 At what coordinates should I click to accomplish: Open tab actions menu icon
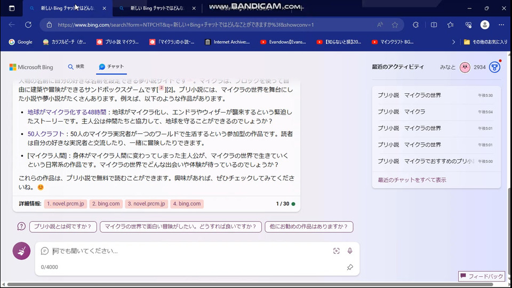(12, 8)
